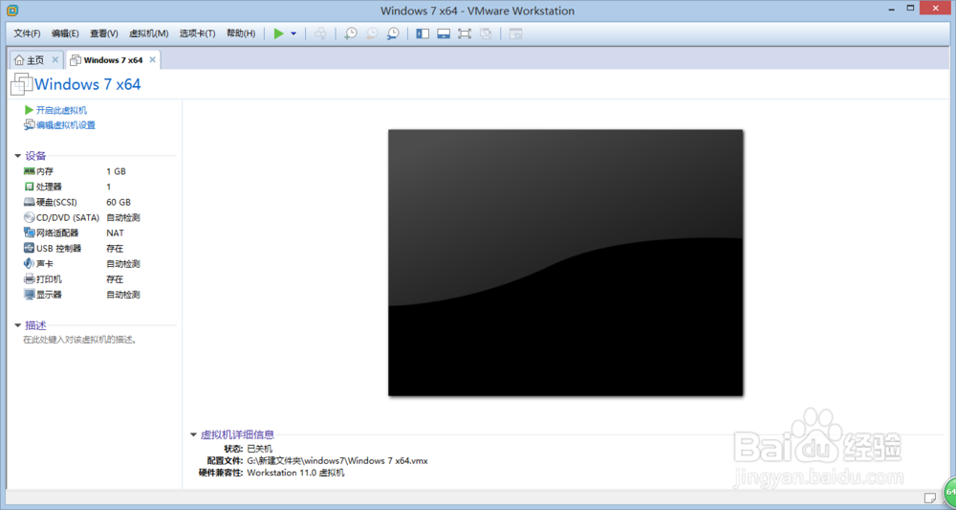956x510 pixels.
Task: Click the disc icon beside CD/DVD (SATA)
Action: pyautogui.click(x=29, y=217)
